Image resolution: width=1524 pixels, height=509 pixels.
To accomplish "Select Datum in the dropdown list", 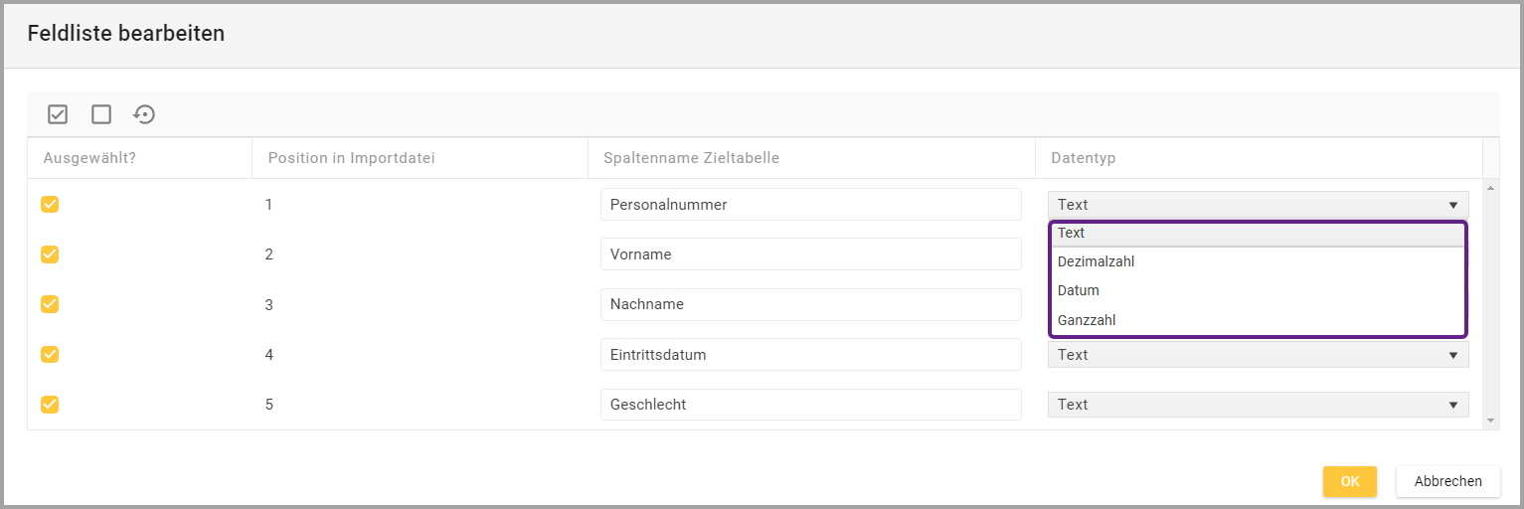I will (x=1079, y=291).
